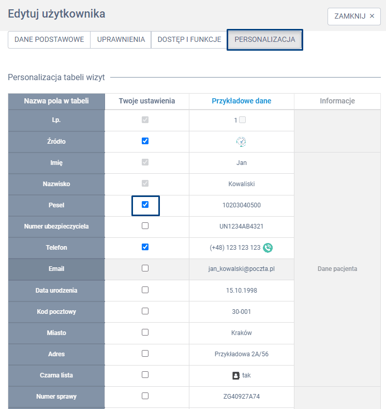Tick the Numer sprawy checkbox
Screen dimensions: 386x409
pyautogui.click(x=145, y=396)
